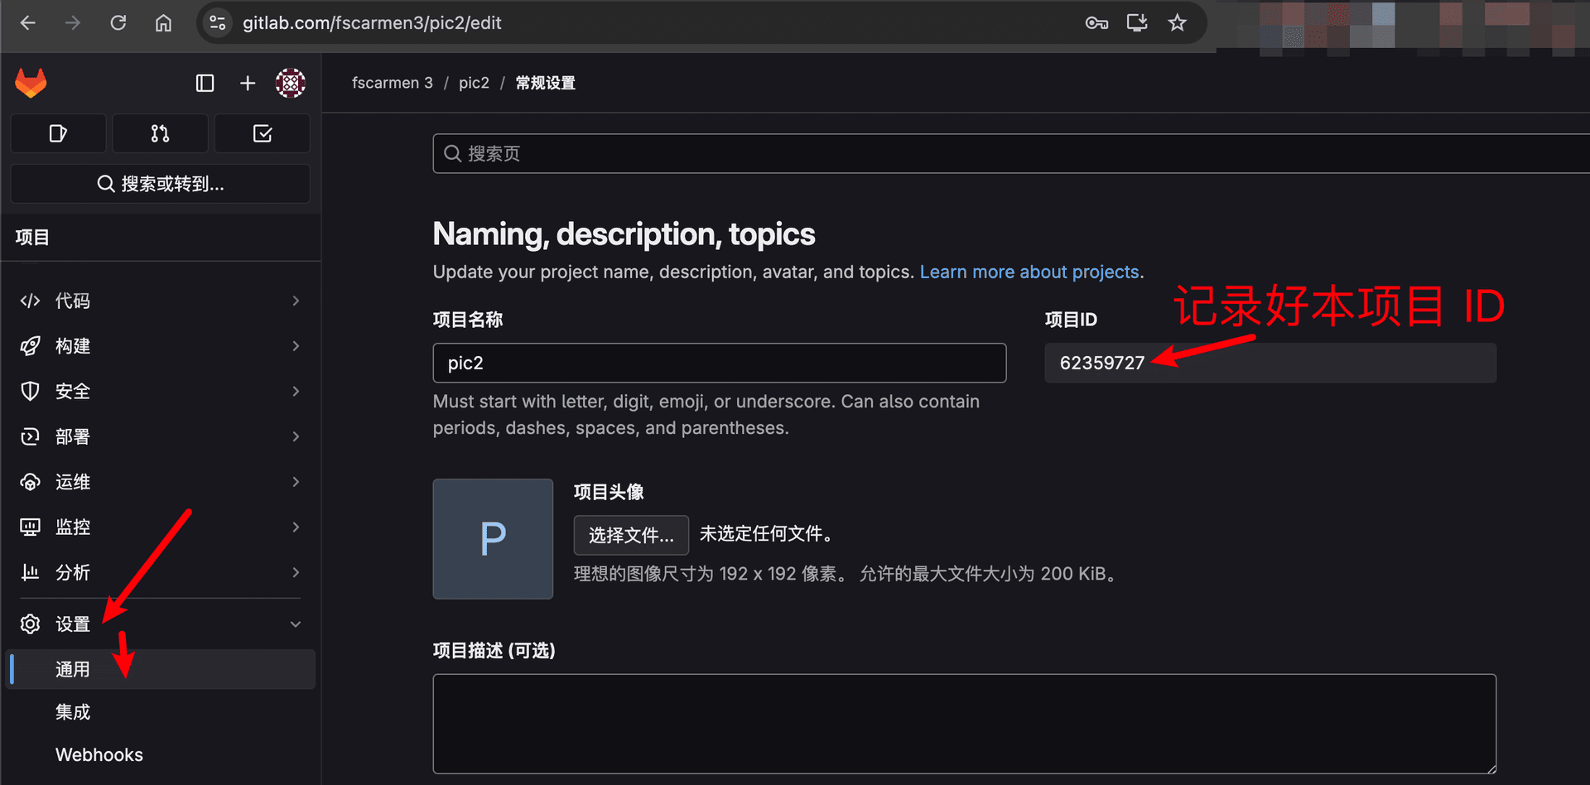Open the to-do list icon

point(262,133)
